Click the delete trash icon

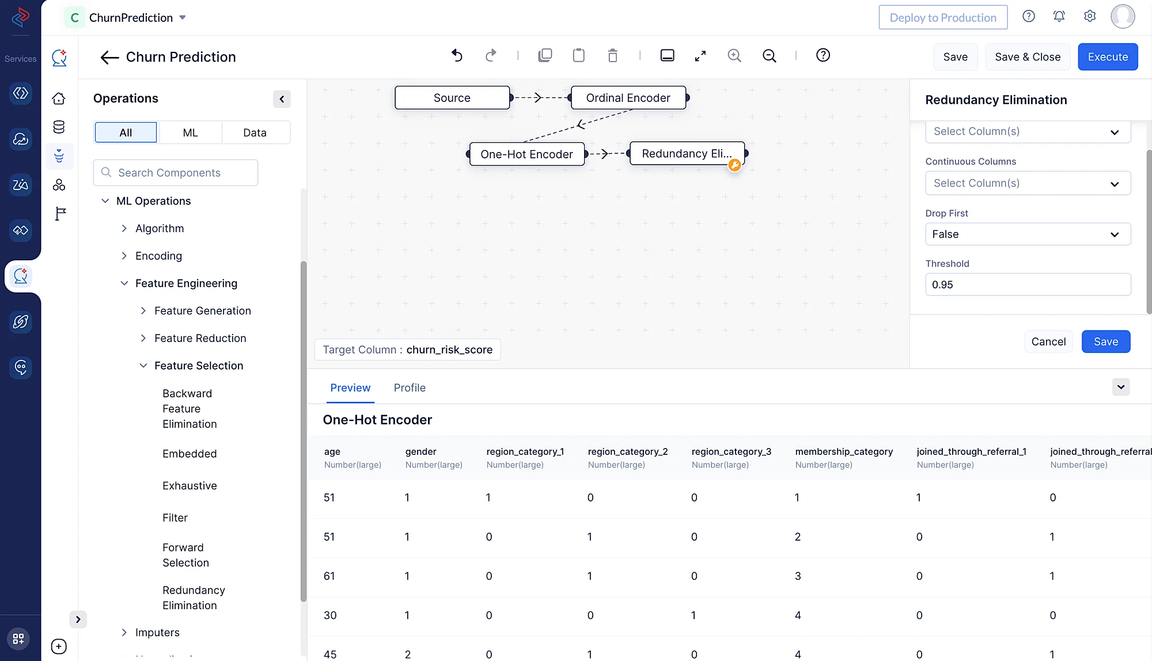[x=612, y=55]
